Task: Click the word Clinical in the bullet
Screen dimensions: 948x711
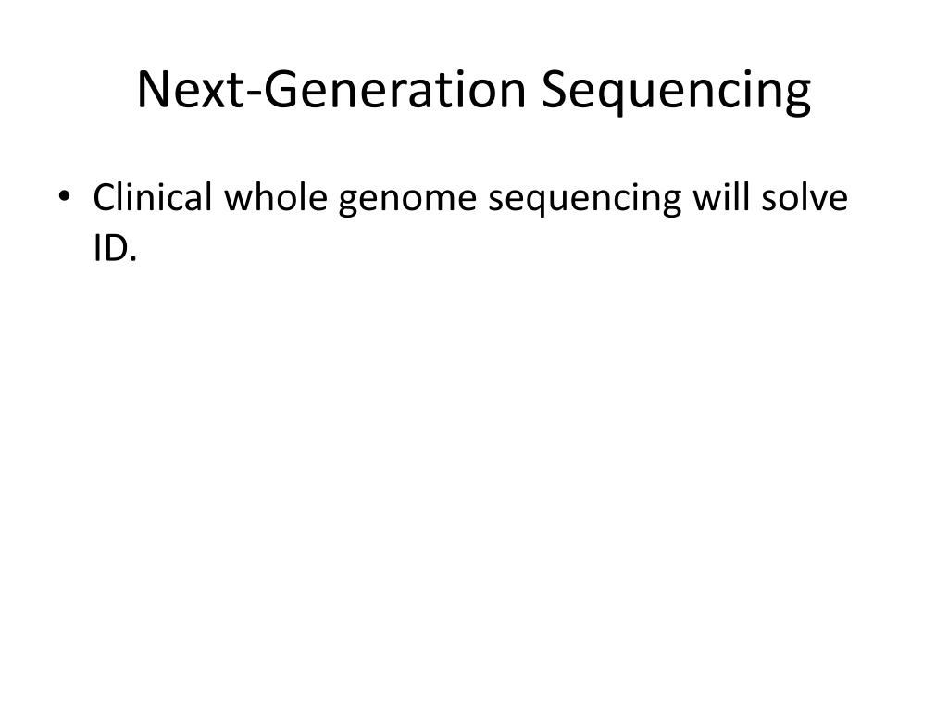Action: click(153, 197)
